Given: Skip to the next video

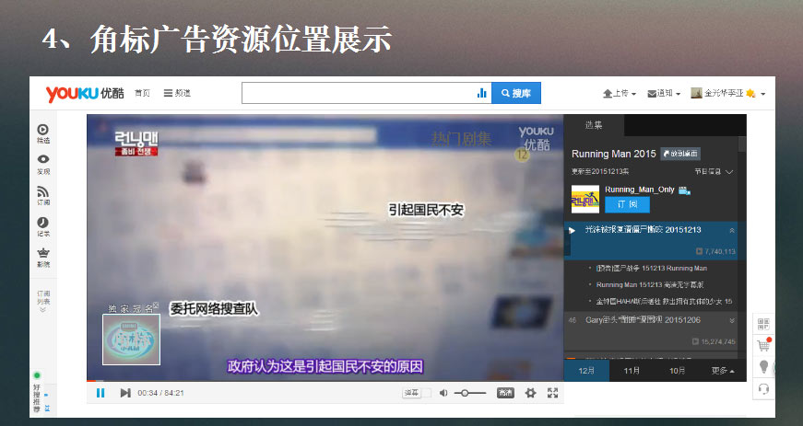Looking at the screenshot, I should [124, 393].
